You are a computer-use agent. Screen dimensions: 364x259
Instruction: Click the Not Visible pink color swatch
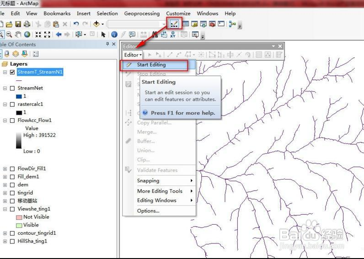coord(19,217)
